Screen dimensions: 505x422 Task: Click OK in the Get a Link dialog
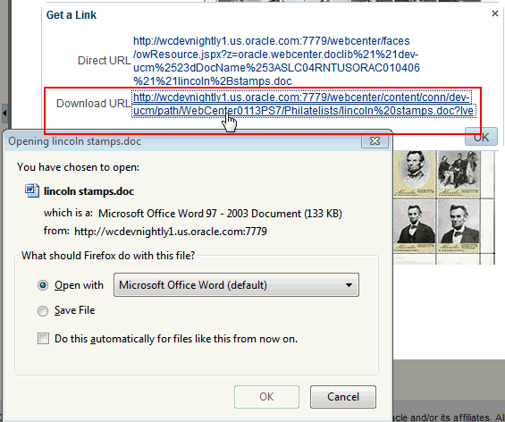(x=481, y=138)
